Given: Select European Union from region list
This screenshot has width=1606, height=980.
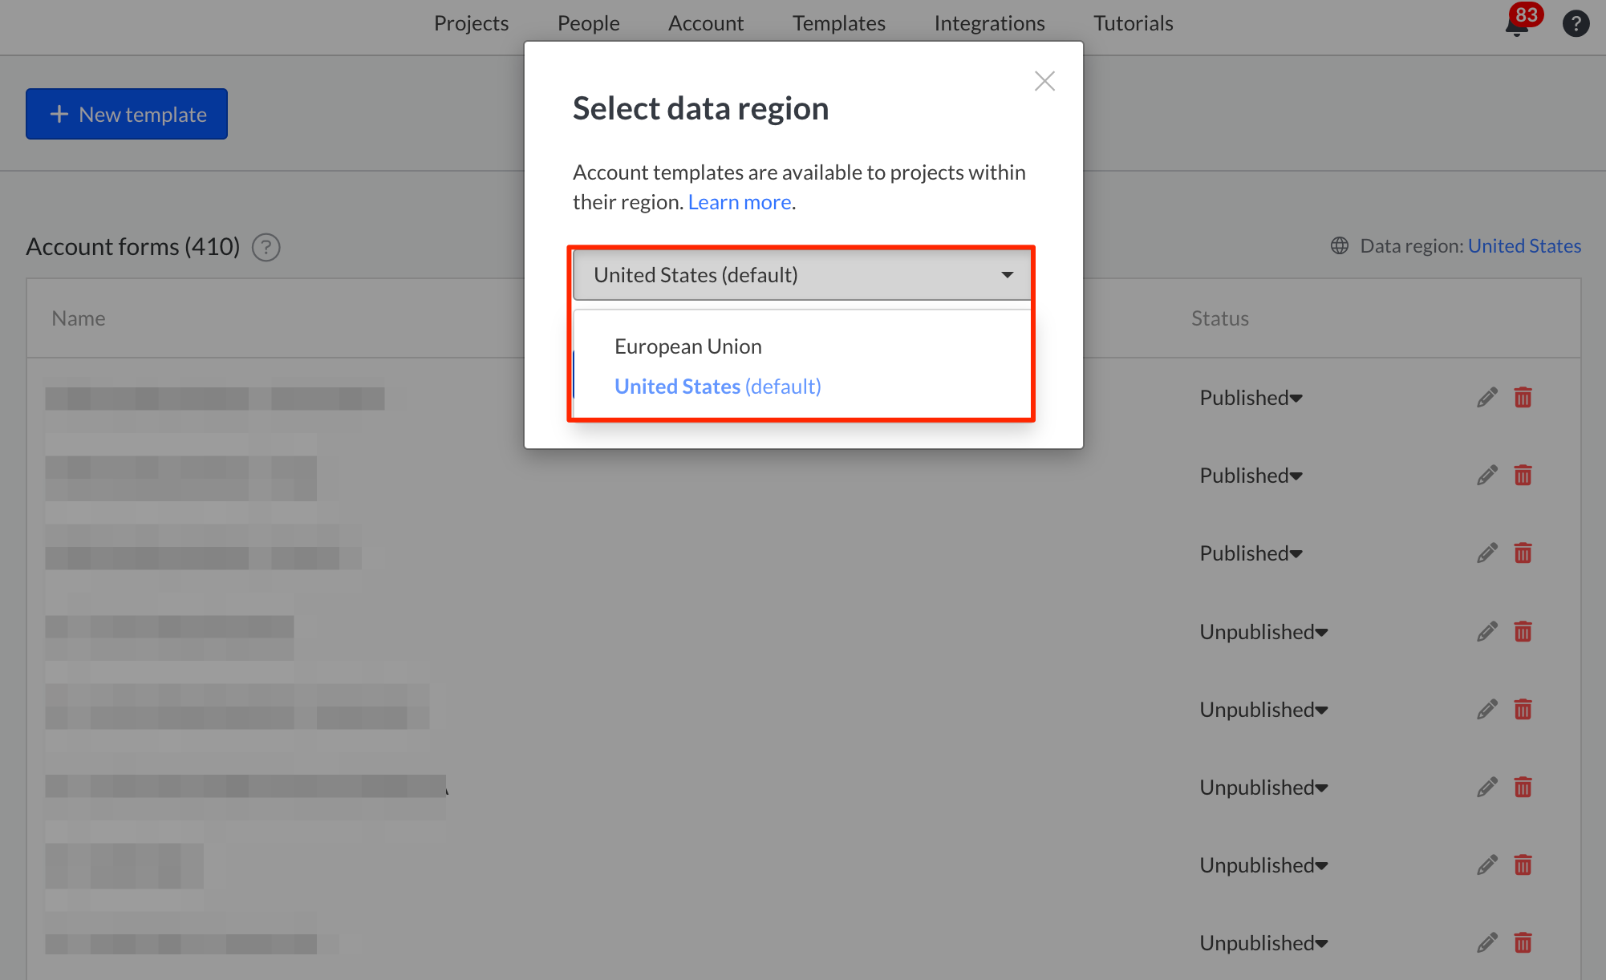Looking at the screenshot, I should 688,346.
